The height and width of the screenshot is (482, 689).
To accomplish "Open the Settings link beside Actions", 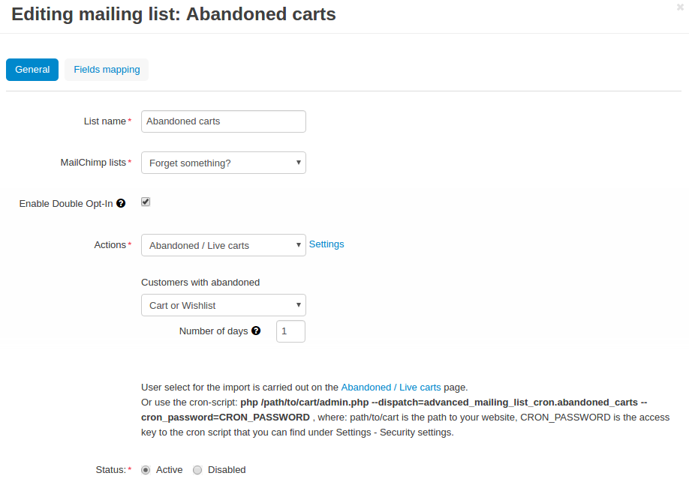I will (326, 244).
